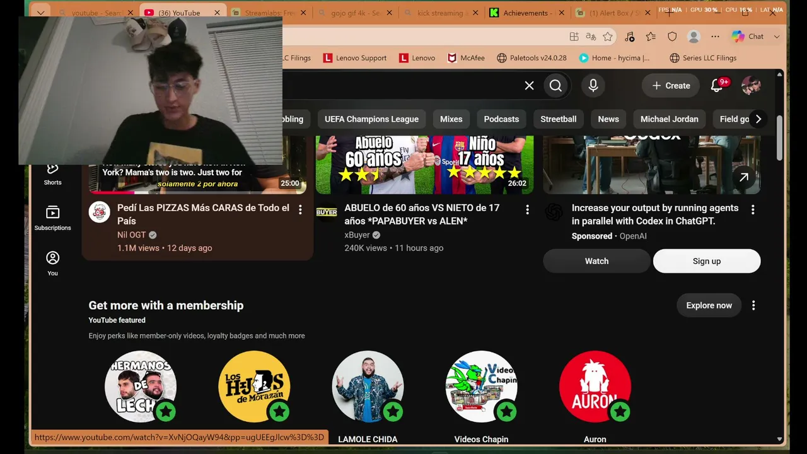807x454 pixels.
Task: Open Edge settings and more ellipsis
Action: pos(715,37)
